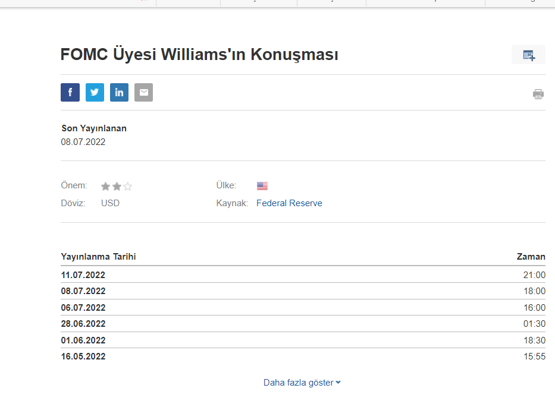Share the event on Twitter
The width and height of the screenshot is (555, 407).
95,92
